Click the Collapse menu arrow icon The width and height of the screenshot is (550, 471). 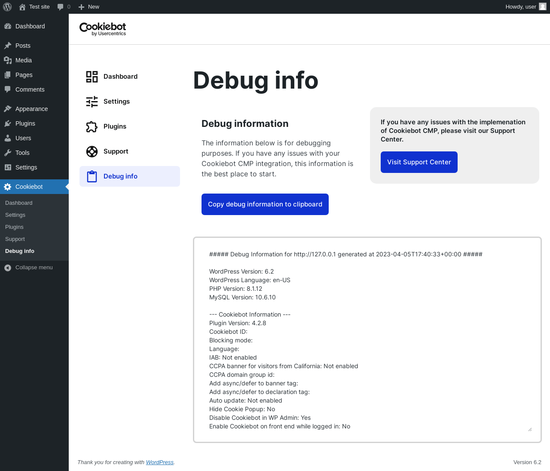click(8, 268)
